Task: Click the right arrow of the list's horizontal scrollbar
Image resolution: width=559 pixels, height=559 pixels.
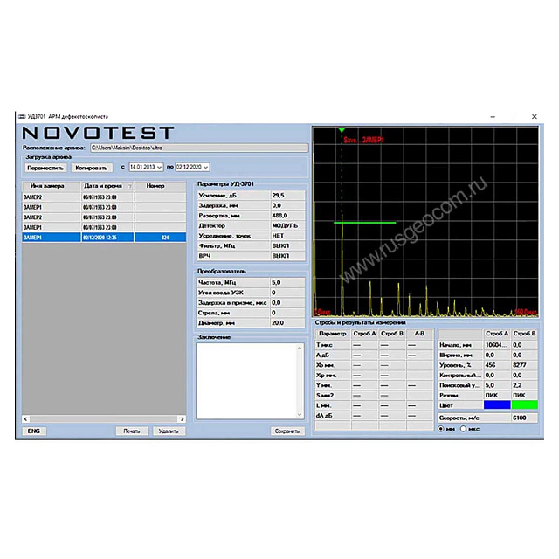Action: tap(183, 418)
